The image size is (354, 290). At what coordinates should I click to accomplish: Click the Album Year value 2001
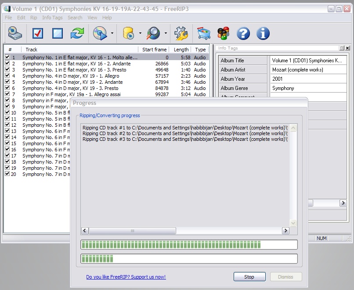pyautogui.click(x=308, y=79)
